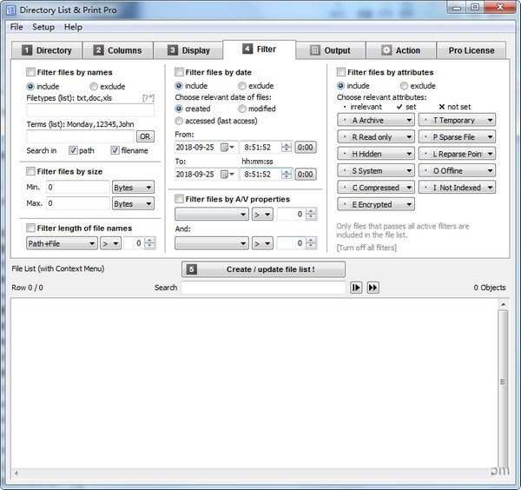Switch to the Directory tab
Viewport: 521px width, 490px height.
point(47,50)
